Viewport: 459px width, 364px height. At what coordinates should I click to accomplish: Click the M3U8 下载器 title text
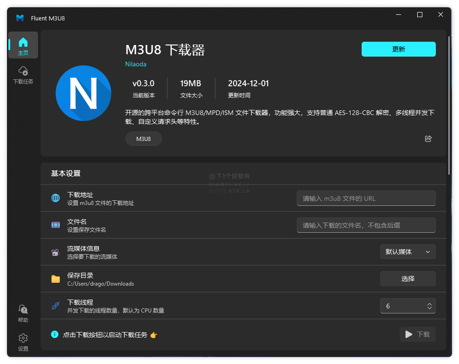tap(165, 50)
